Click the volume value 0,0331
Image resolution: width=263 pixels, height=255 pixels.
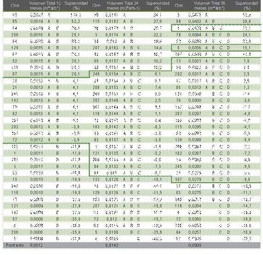tap(194, 61)
